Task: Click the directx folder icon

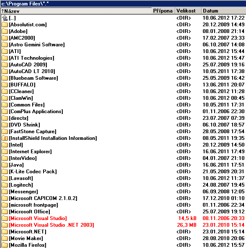Action: click(5, 118)
